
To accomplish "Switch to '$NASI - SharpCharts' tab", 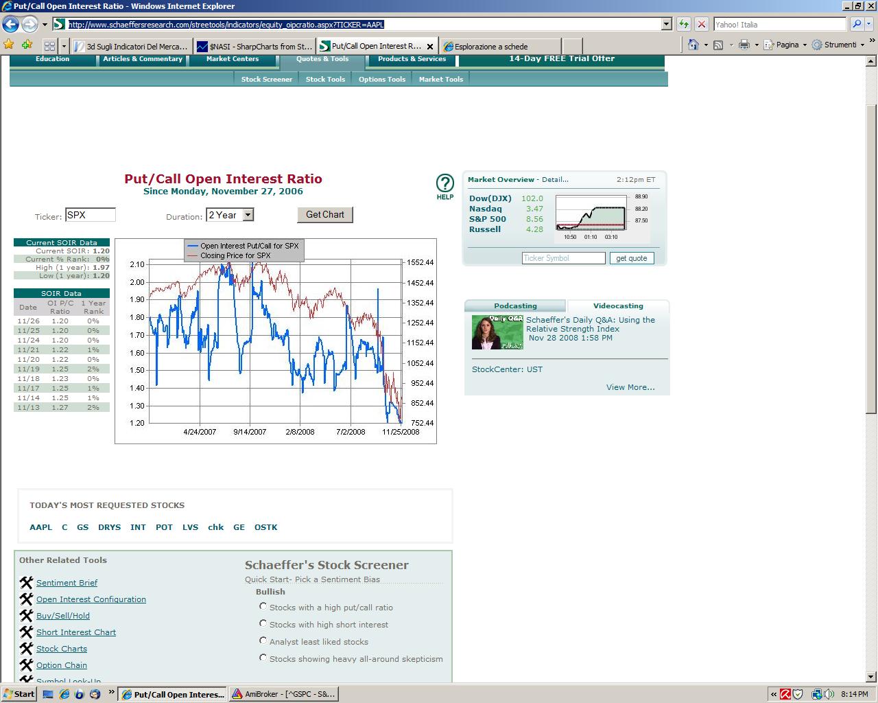I will click(254, 47).
